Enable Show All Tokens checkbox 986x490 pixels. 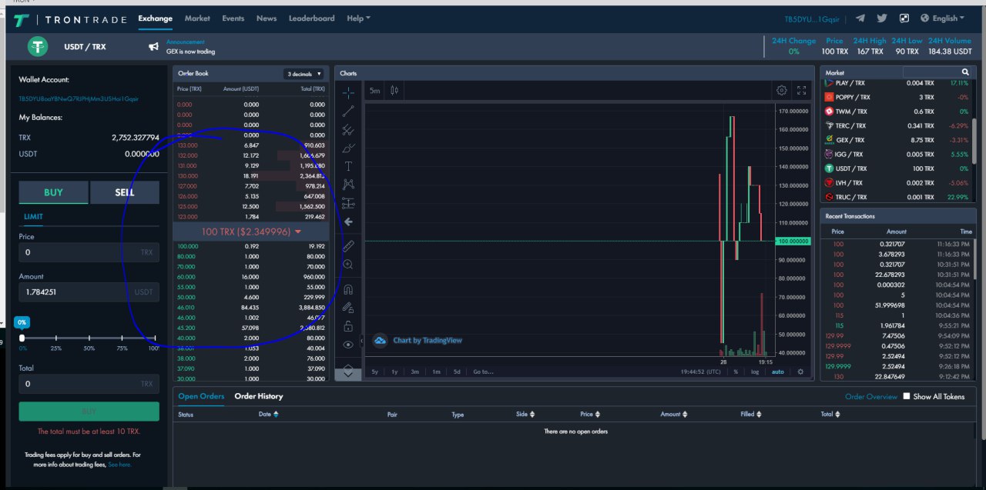point(907,396)
